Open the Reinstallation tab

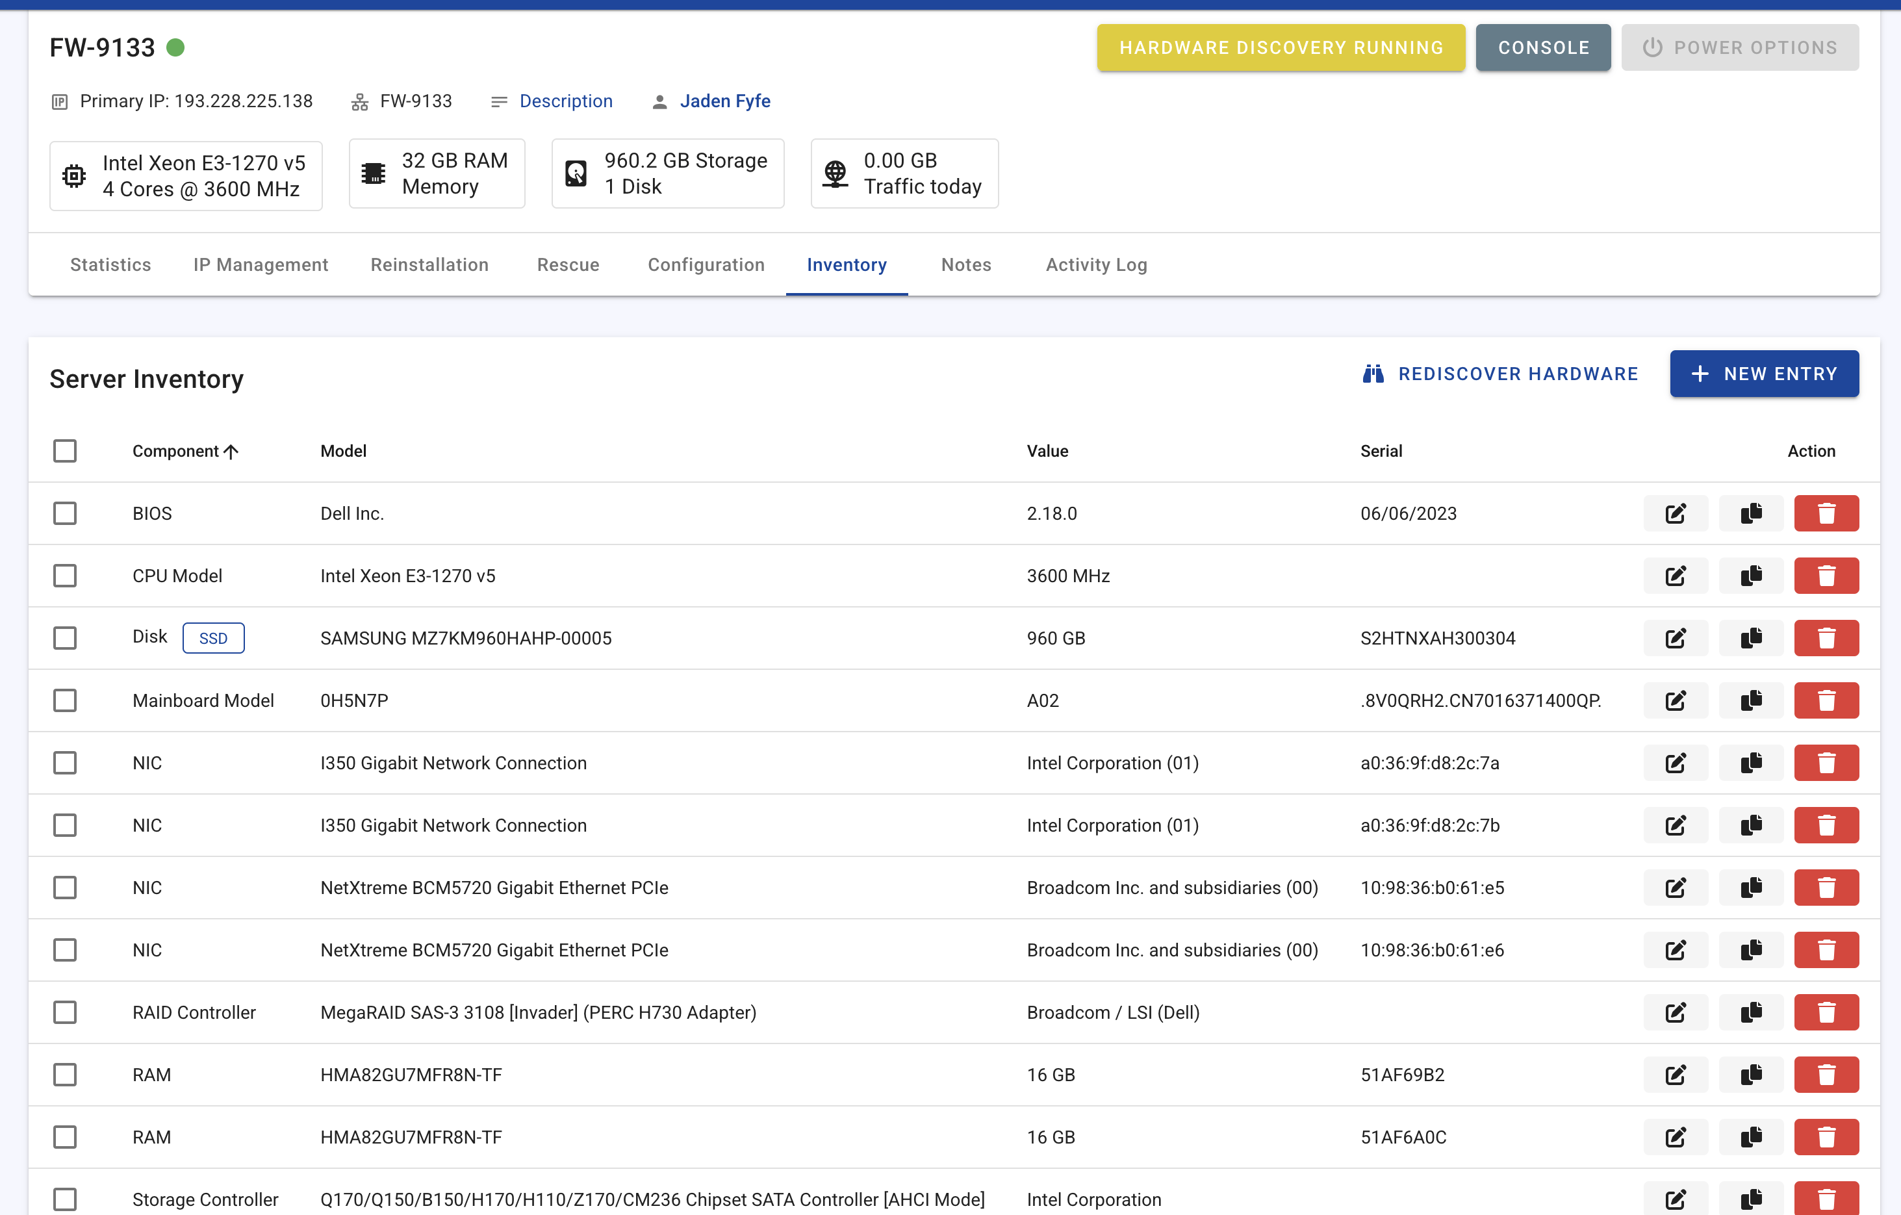click(x=429, y=264)
